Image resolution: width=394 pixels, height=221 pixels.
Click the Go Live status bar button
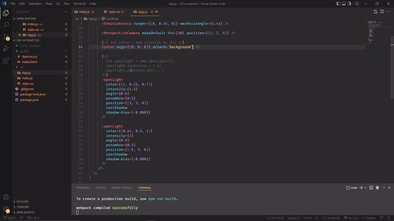pos(351,218)
